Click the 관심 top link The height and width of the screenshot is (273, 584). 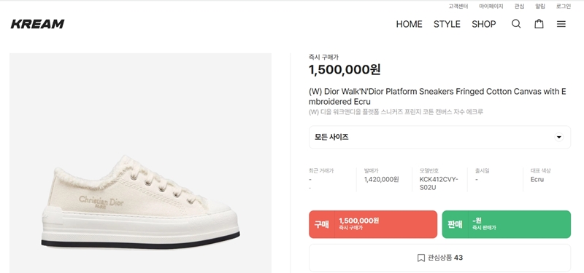pos(519,7)
